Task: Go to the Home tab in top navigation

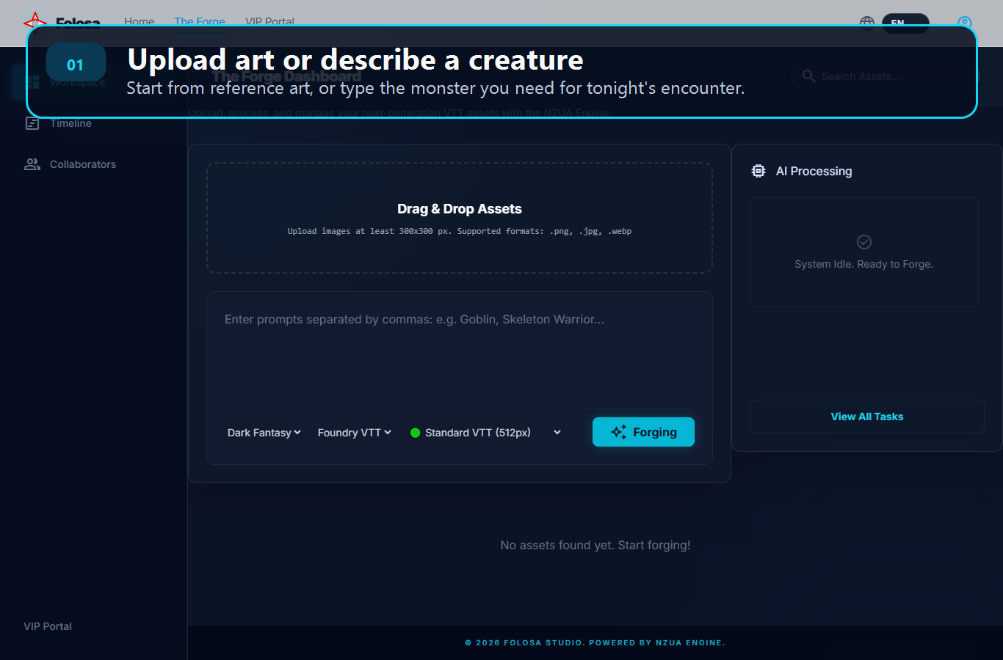Action: (140, 21)
